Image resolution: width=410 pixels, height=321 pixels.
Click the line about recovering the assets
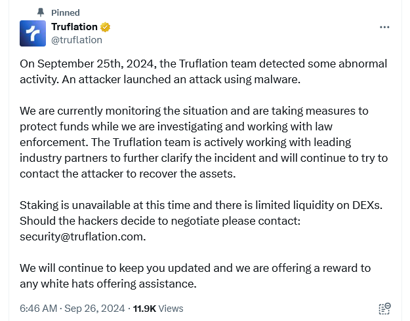tap(128, 174)
